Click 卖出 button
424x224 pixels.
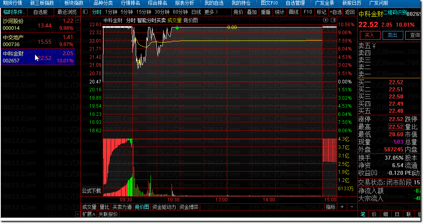[393, 35]
